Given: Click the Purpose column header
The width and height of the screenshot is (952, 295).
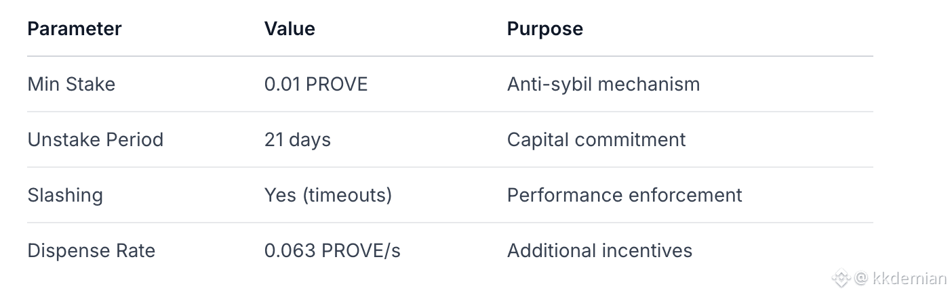Looking at the screenshot, I should [x=544, y=28].
